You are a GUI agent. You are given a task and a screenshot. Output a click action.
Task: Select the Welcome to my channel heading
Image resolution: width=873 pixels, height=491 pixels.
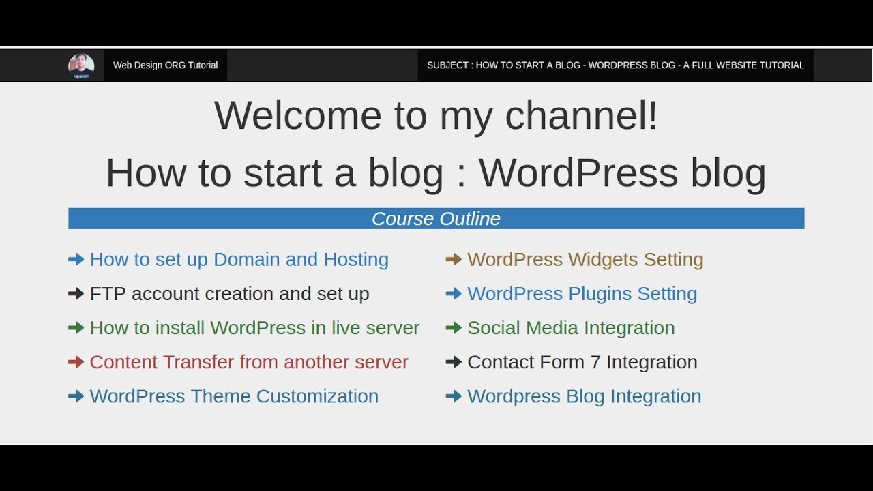pyautogui.click(x=436, y=115)
